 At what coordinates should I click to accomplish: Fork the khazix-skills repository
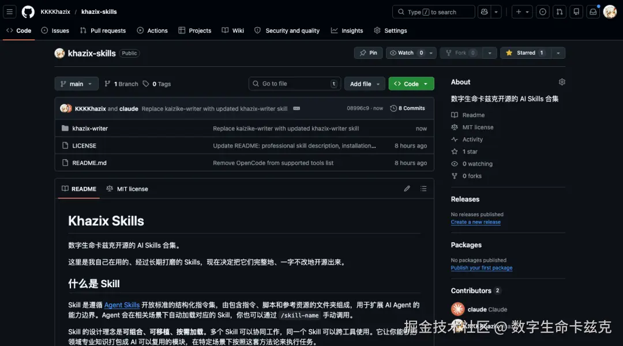[461, 53]
